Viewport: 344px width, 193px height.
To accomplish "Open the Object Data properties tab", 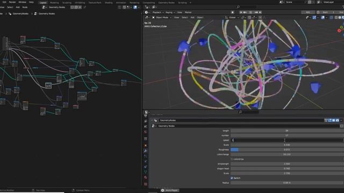I will click(x=146, y=172).
